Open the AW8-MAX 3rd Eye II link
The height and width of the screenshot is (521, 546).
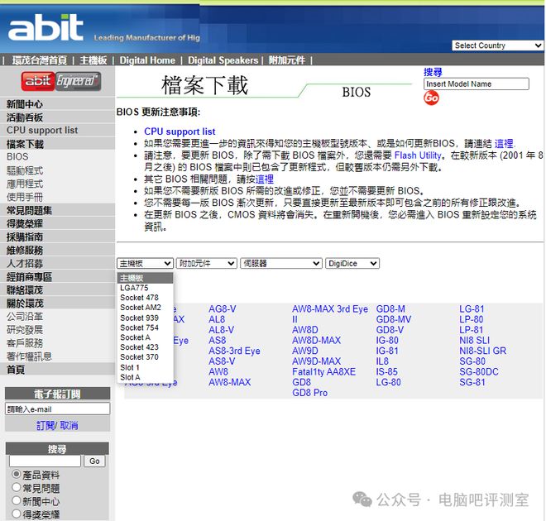[330, 314]
